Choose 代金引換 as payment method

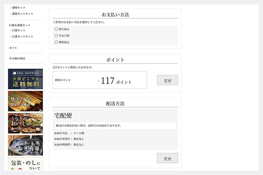point(56,35)
